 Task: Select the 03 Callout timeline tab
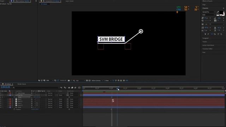(8, 84)
